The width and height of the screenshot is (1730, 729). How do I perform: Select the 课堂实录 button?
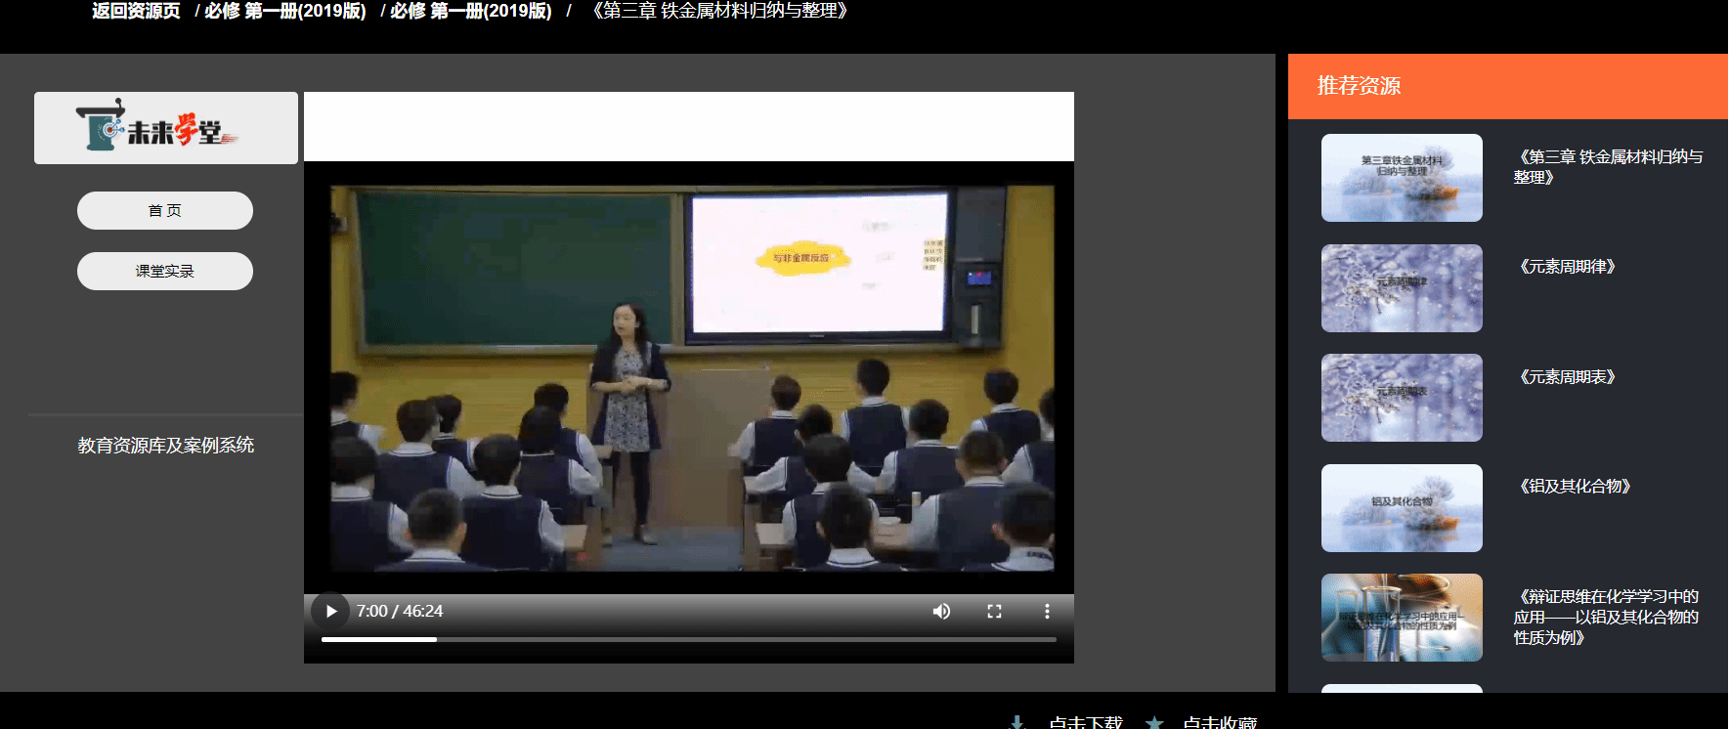(x=165, y=271)
